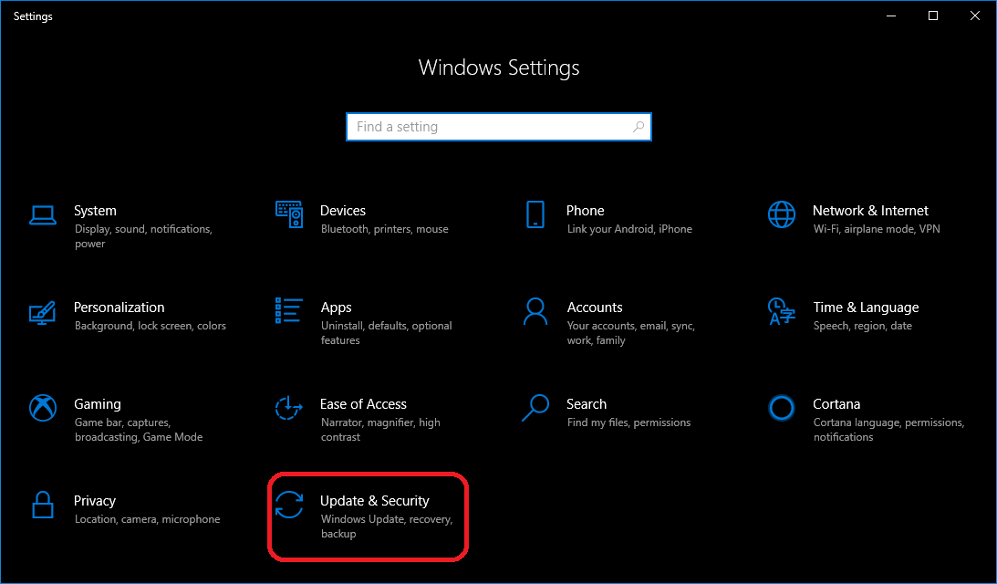
Task: Maximize the Settings window
Action: 933,16
